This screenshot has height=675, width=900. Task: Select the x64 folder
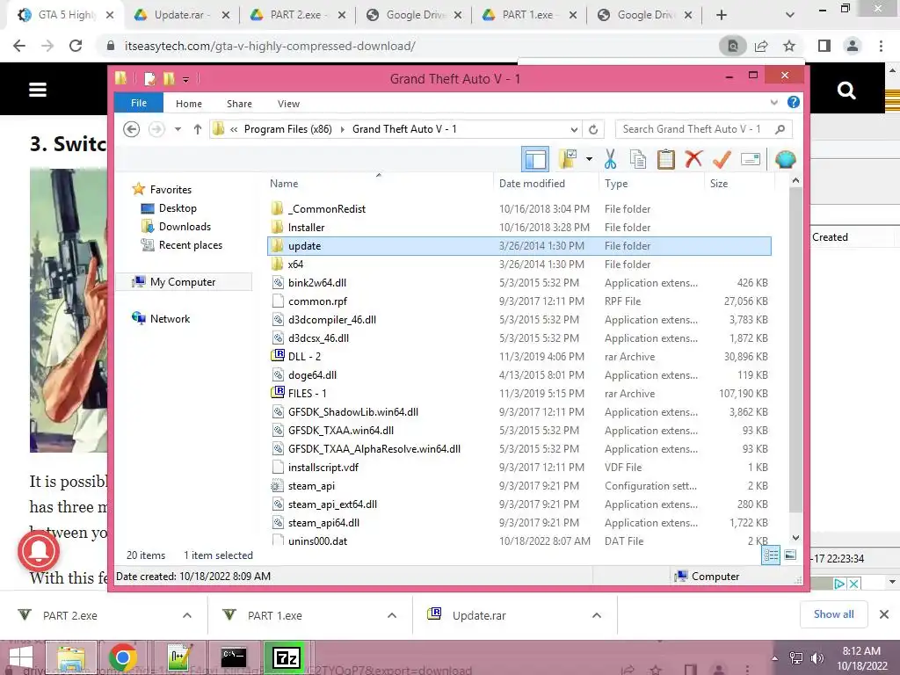295,264
